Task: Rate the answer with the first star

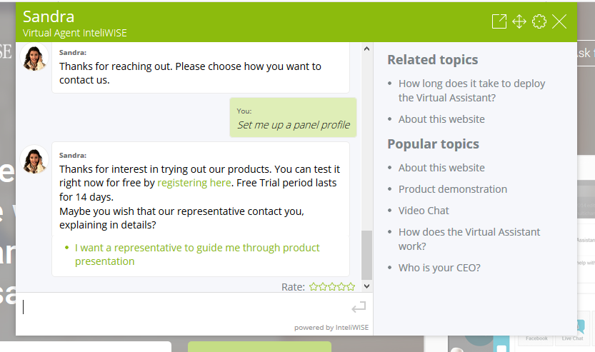Action: [314, 287]
